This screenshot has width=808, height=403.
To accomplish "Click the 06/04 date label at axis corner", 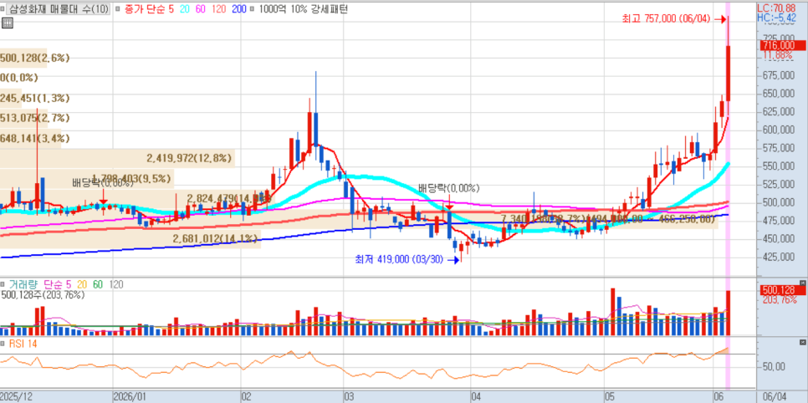I will pyautogui.click(x=775, y=397).
